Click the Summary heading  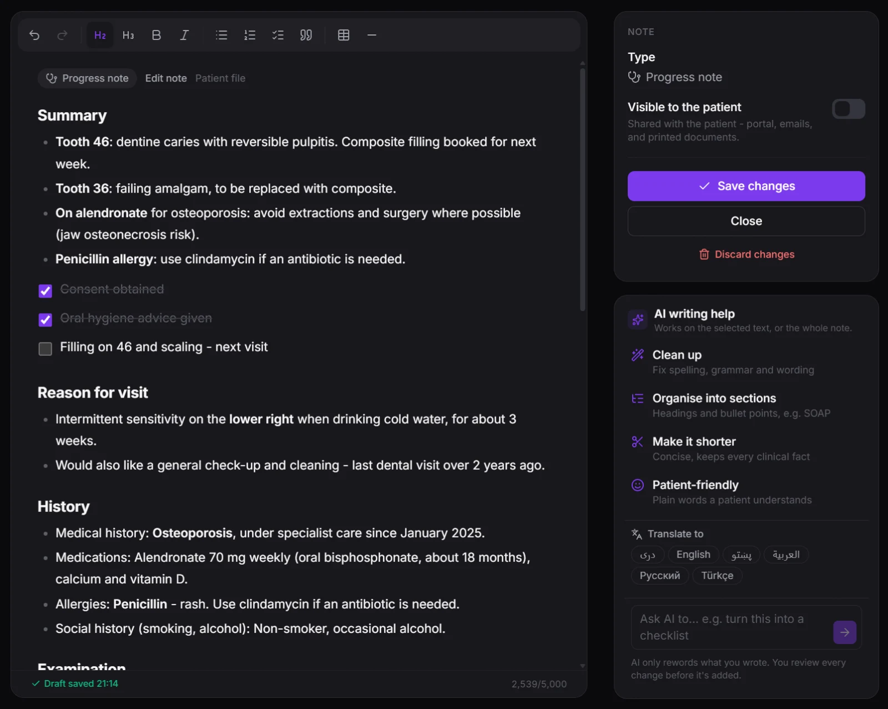[72, 115]
